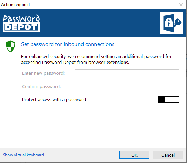Click the padlock and key icon

click(x=172, y=23)
